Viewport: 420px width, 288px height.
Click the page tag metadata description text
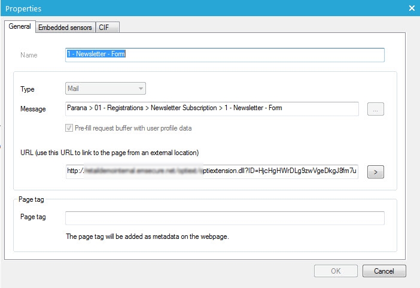tap(147, 237)
